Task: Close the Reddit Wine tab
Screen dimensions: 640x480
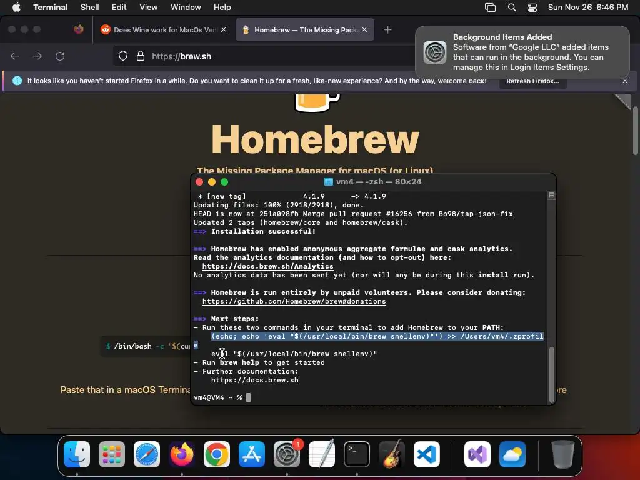Action: pos(224,29)
